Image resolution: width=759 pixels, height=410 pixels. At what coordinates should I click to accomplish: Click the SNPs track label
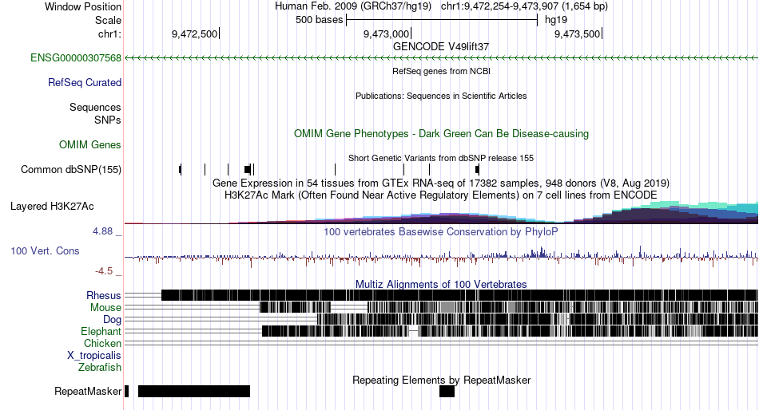108,120
